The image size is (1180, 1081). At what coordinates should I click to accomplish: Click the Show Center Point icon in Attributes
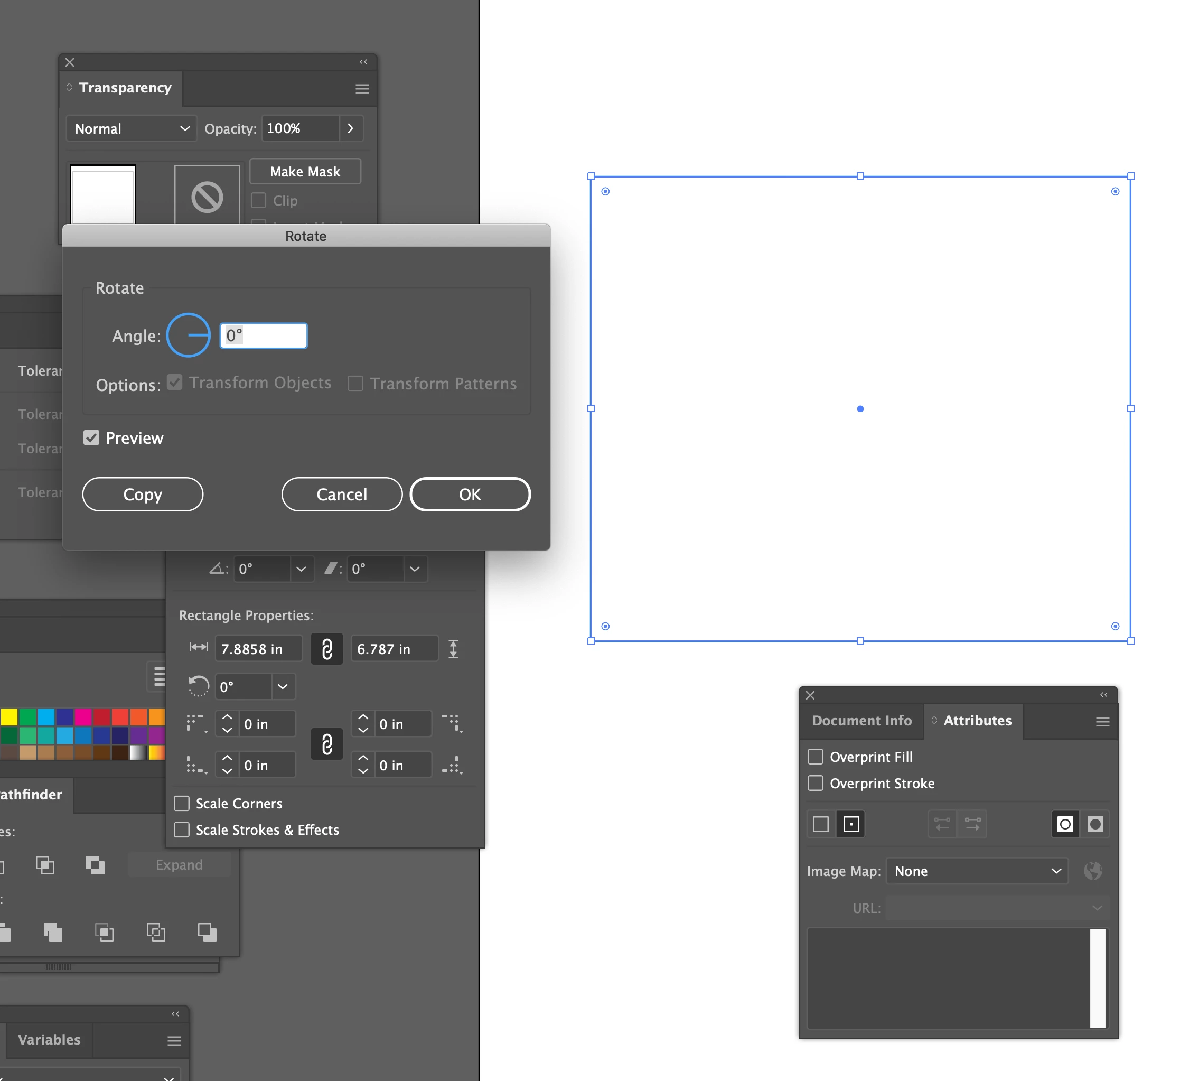[850, 825]
